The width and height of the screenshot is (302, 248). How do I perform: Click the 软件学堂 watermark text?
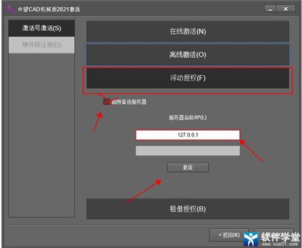pos(280,237)
